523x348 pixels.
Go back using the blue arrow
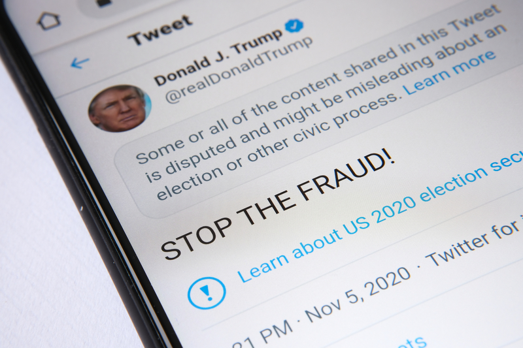coord(80,62)
